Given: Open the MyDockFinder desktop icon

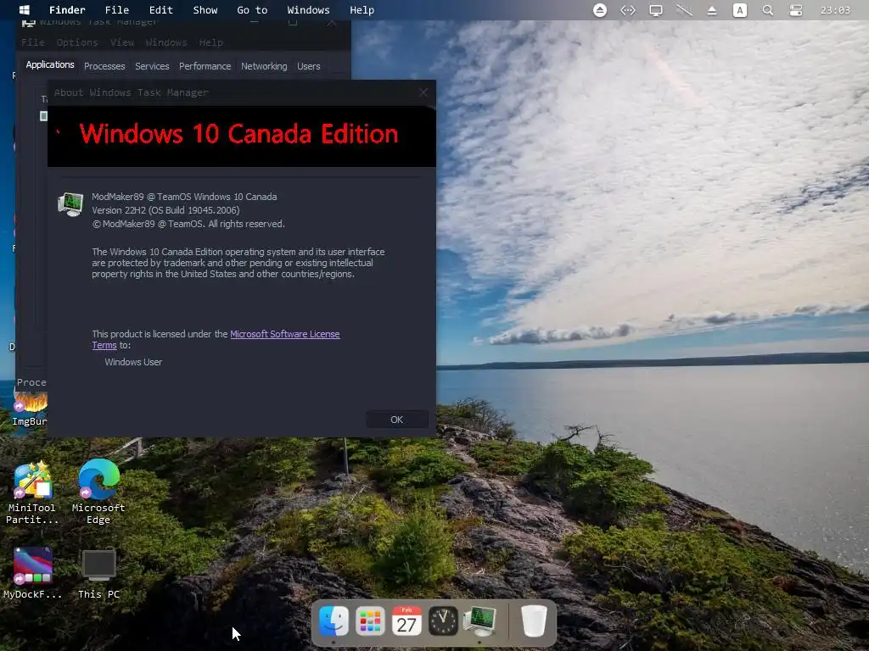Looking at the screenshot, I should tap(33, 573).
